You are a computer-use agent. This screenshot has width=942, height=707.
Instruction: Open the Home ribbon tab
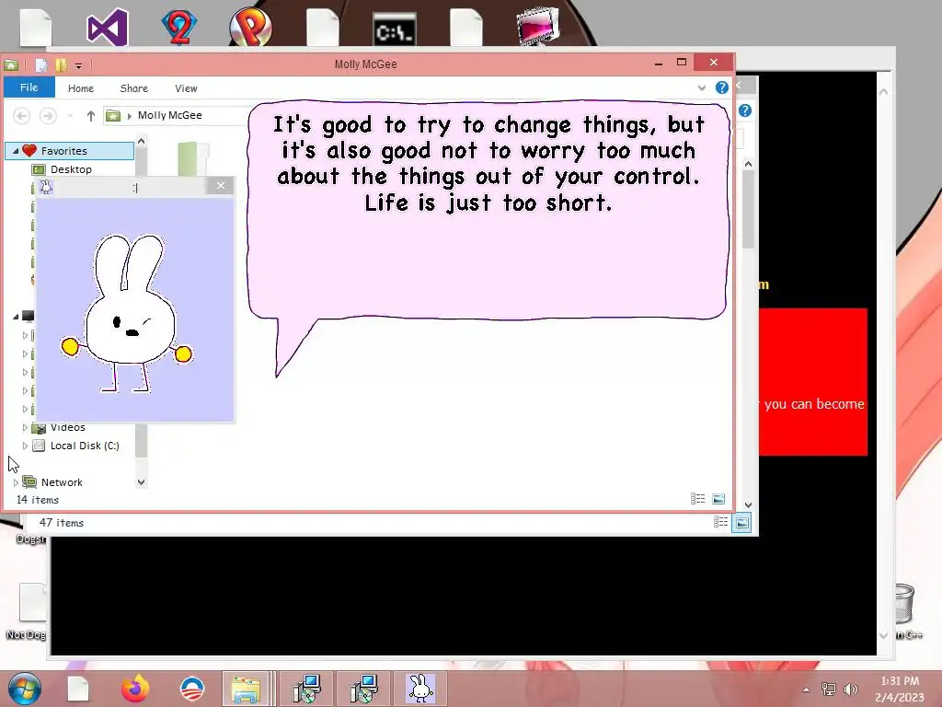pos(81,88)
